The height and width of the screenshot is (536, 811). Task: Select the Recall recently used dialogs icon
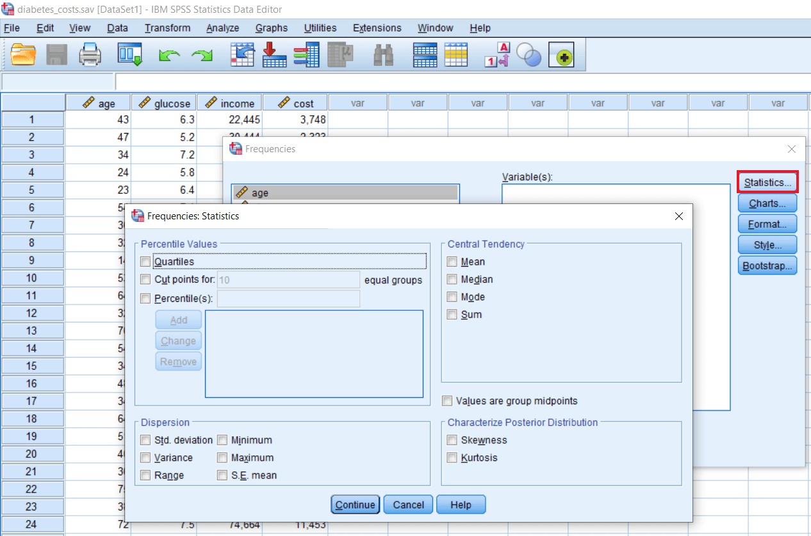(130, 54)
